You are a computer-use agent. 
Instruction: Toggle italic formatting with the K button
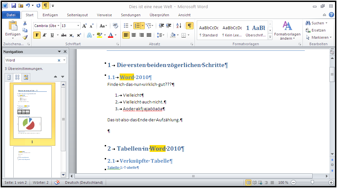click(45, 35)
